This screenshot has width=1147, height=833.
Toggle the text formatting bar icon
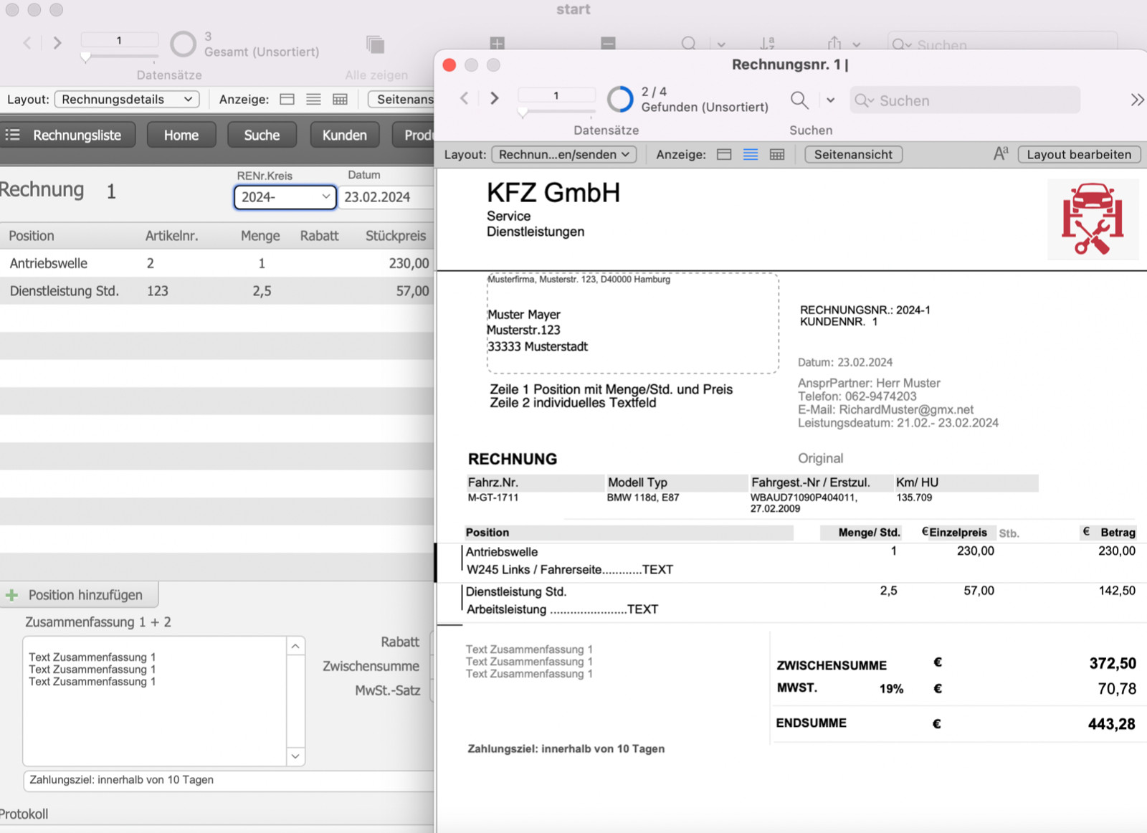pyautogui.click(x=1001, y=153)
